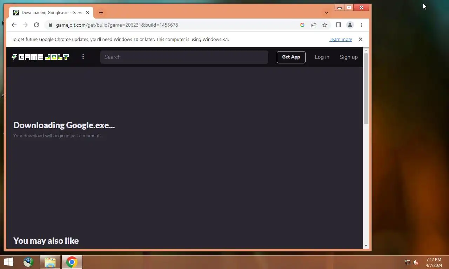The image size is (449, 269).
Task: Click the Chrome back arrow
Action: 14,25
